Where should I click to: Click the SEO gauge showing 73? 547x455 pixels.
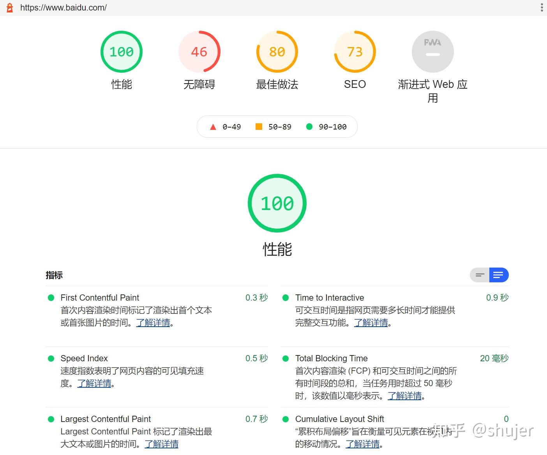355,51
